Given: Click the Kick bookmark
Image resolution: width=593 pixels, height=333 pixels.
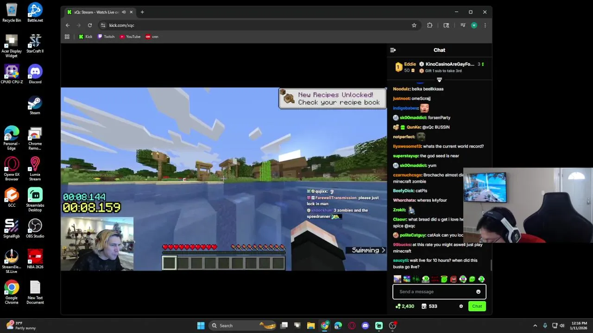Looking at the screenshot, I should (x=85, y=37).
